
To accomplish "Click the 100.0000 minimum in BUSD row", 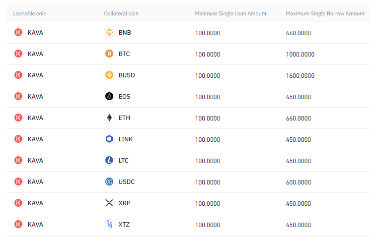I will (208, 76).
